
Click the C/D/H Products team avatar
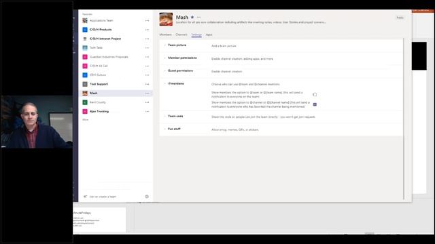tap(85, 30)
